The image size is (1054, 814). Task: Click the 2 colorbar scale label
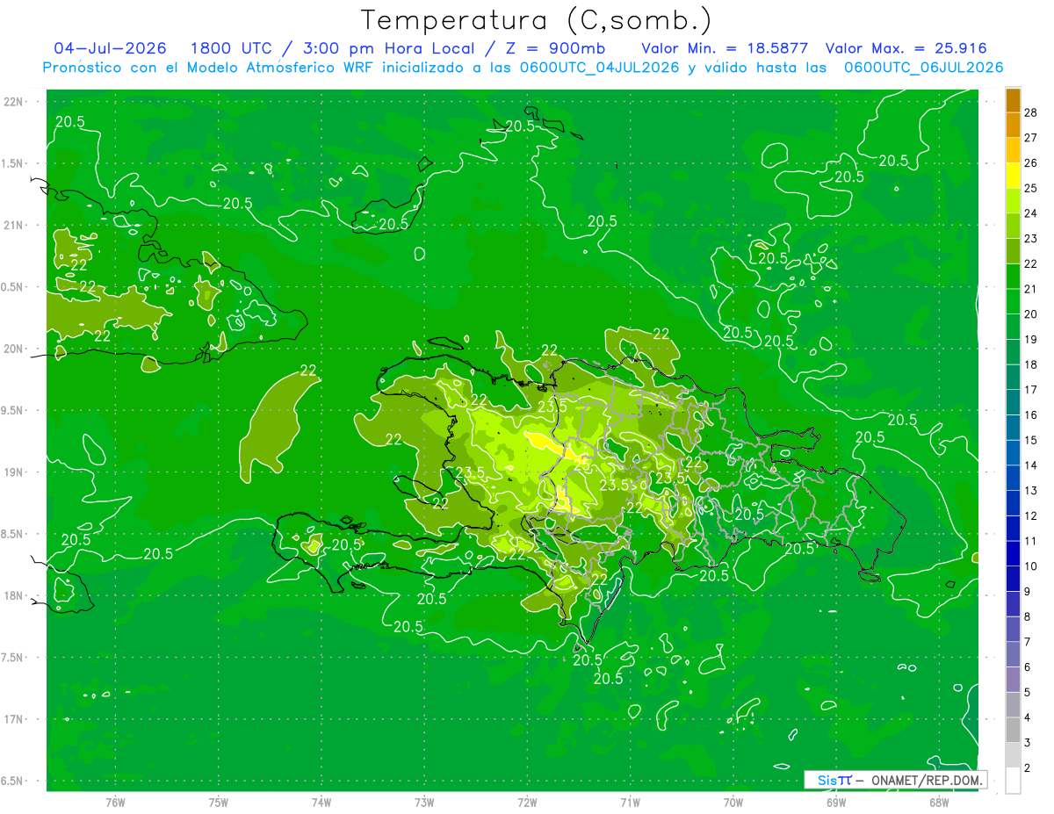coord(1028,767)
